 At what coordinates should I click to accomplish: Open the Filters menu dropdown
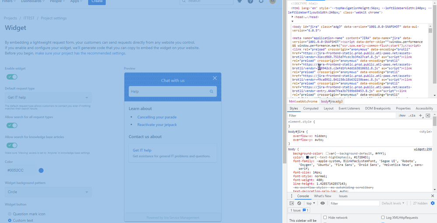tap(9, 1)
